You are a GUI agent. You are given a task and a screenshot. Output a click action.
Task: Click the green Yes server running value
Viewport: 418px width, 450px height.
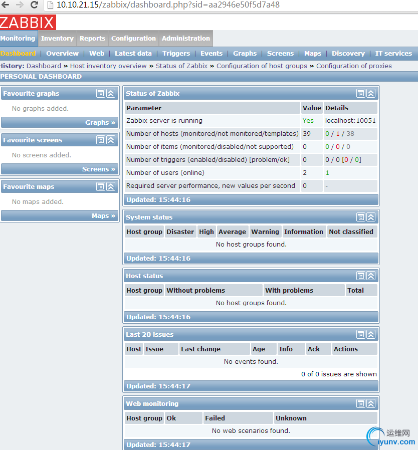pyautogui.click(x=308, y=121)
